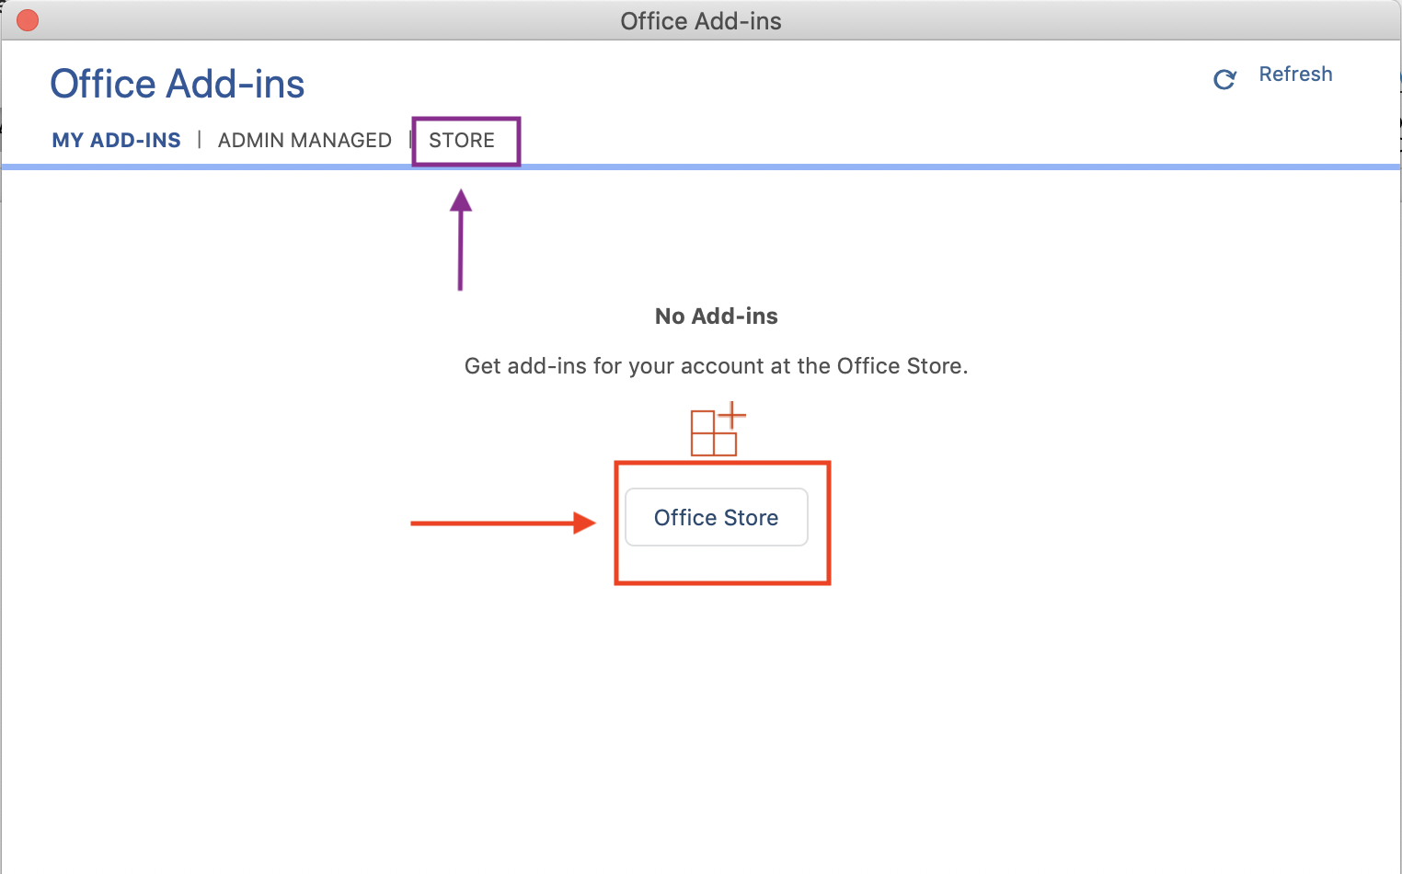Click the bold No Add-ins message
The image size is (1402, 874).
[716, 316]
